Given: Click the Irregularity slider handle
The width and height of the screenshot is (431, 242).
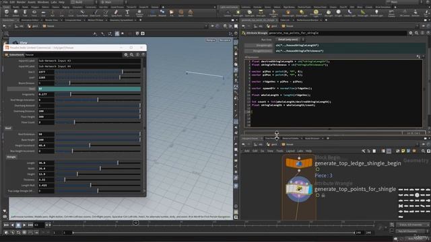Looking at the screenshot, I should (x=71, y=94).
